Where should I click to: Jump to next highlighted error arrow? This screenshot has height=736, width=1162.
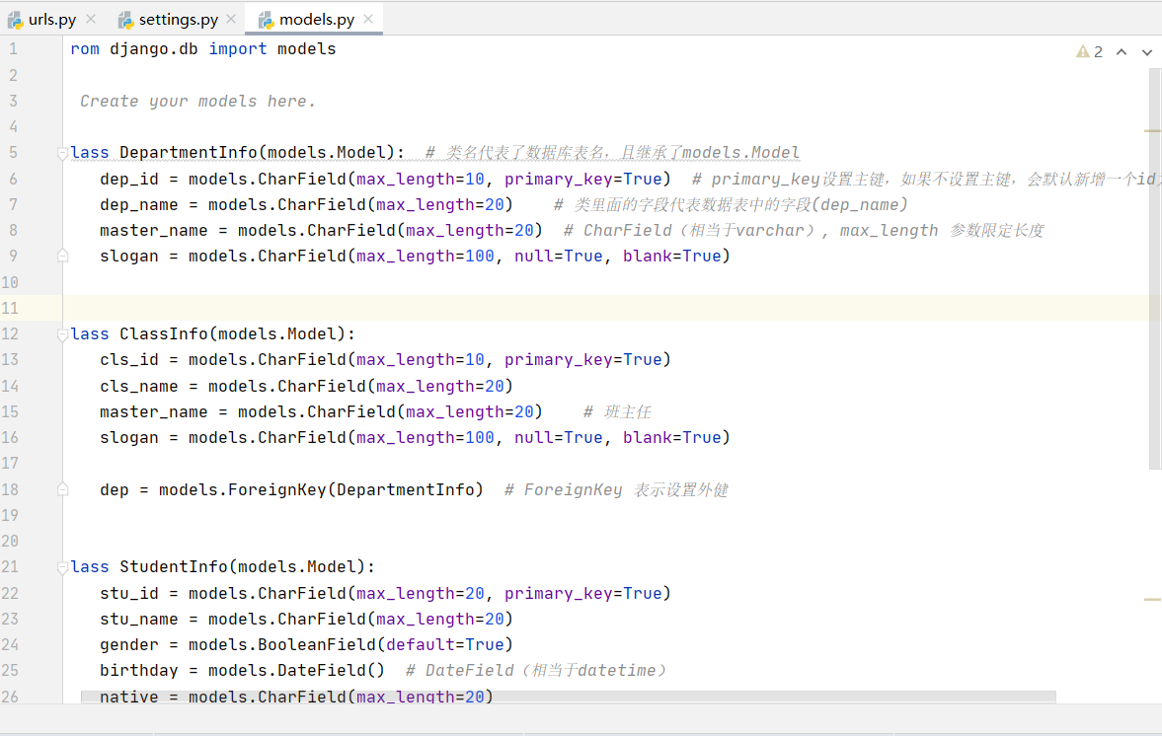[1147, 52]
